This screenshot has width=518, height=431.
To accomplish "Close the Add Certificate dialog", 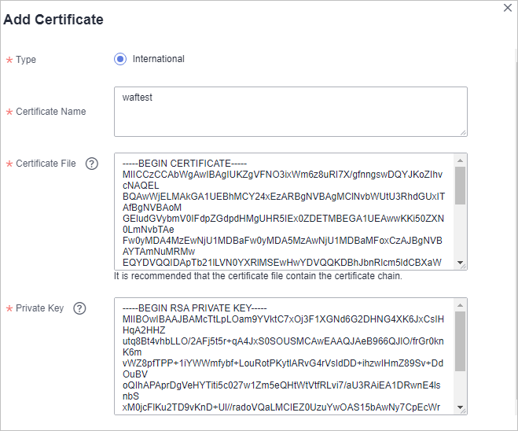I will (508, 8).
